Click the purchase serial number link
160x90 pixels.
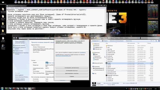[x=83, y=52]
